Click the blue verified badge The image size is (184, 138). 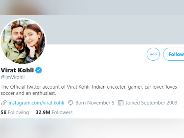tap(39, 70)
